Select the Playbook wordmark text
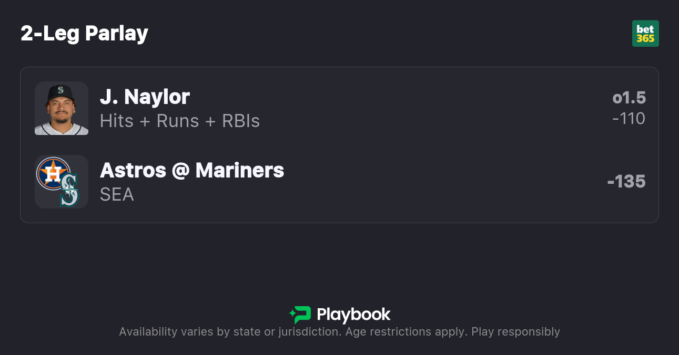The height and width of the screenshot is (355, 679). click(x=353, y=315)
